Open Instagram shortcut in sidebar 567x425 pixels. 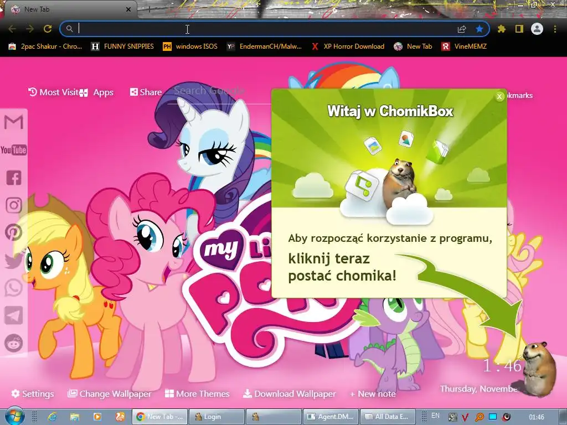pos(14,205)
